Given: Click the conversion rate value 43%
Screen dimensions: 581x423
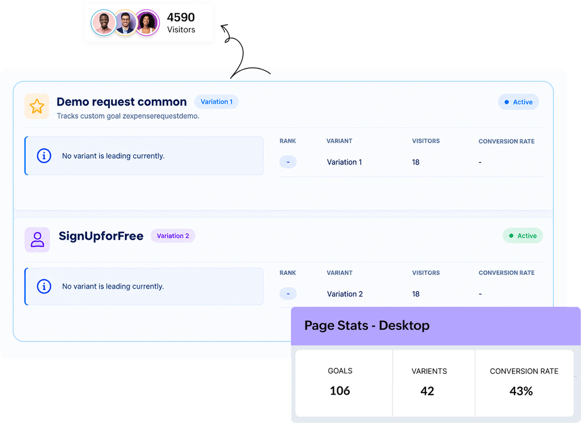Looking at the screenshot, I should 521,391.
